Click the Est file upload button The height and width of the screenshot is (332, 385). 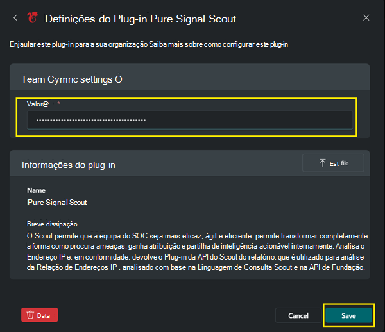pyautogui.click(x=333, y=163)
